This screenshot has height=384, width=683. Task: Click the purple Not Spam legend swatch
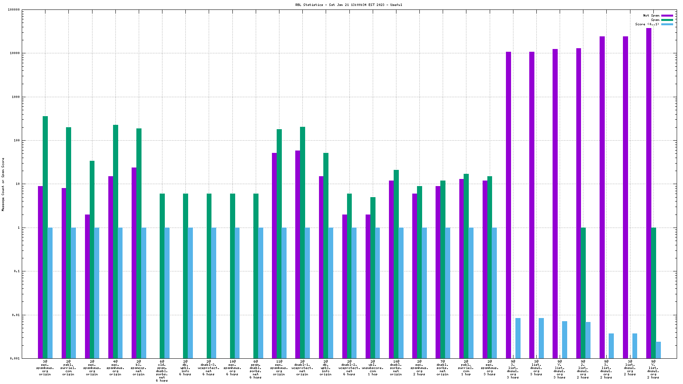click(667, 15)
